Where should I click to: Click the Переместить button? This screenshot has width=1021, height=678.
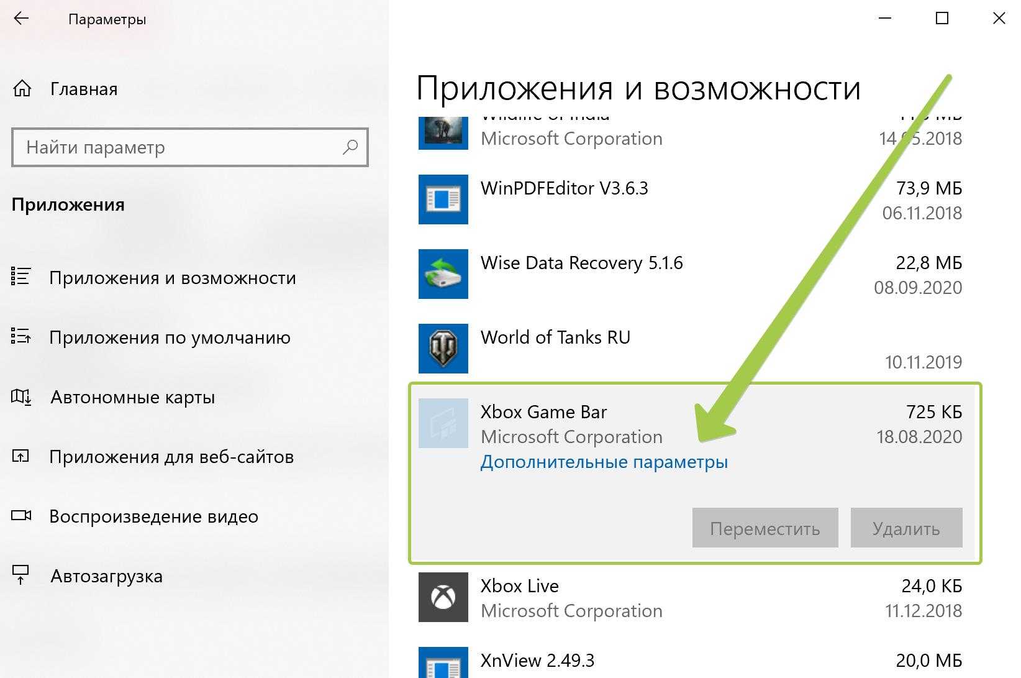pyautogui.click(x=765, y=528)
